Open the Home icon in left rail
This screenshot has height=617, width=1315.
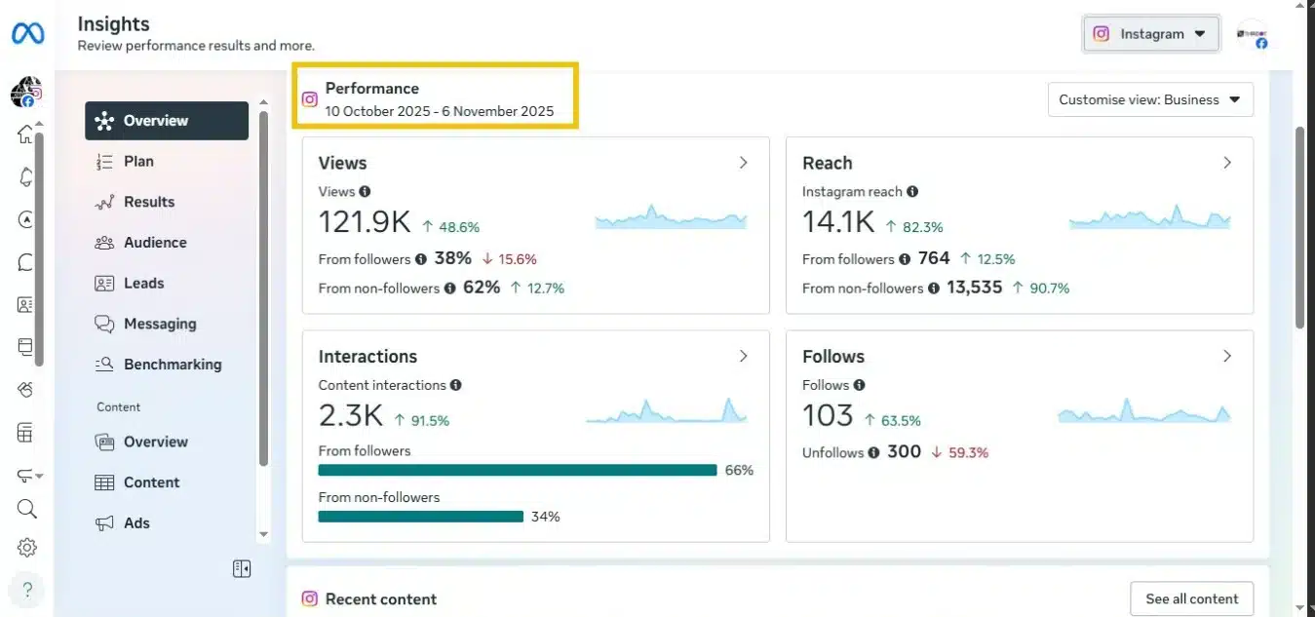(26, 135)
